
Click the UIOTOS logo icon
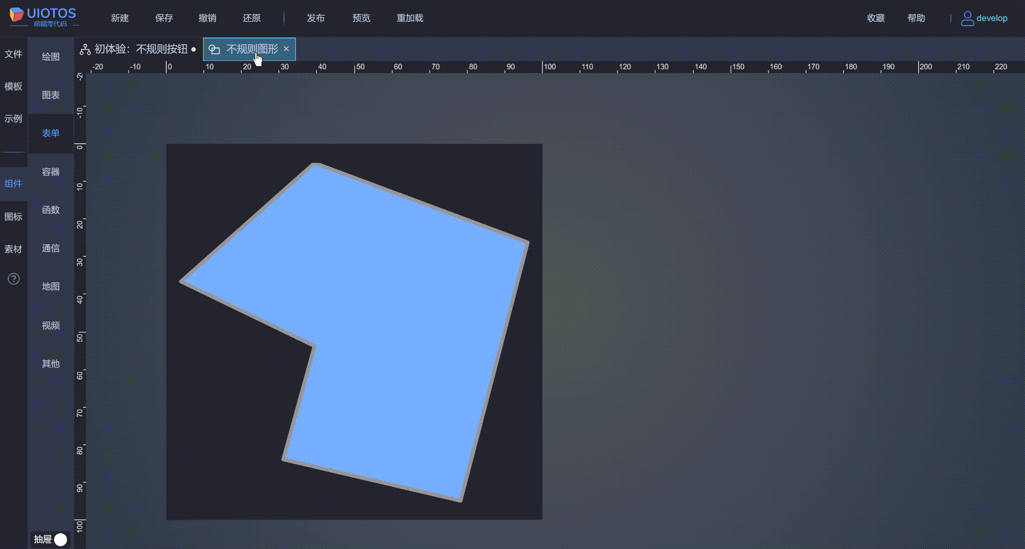coord(17,15)
